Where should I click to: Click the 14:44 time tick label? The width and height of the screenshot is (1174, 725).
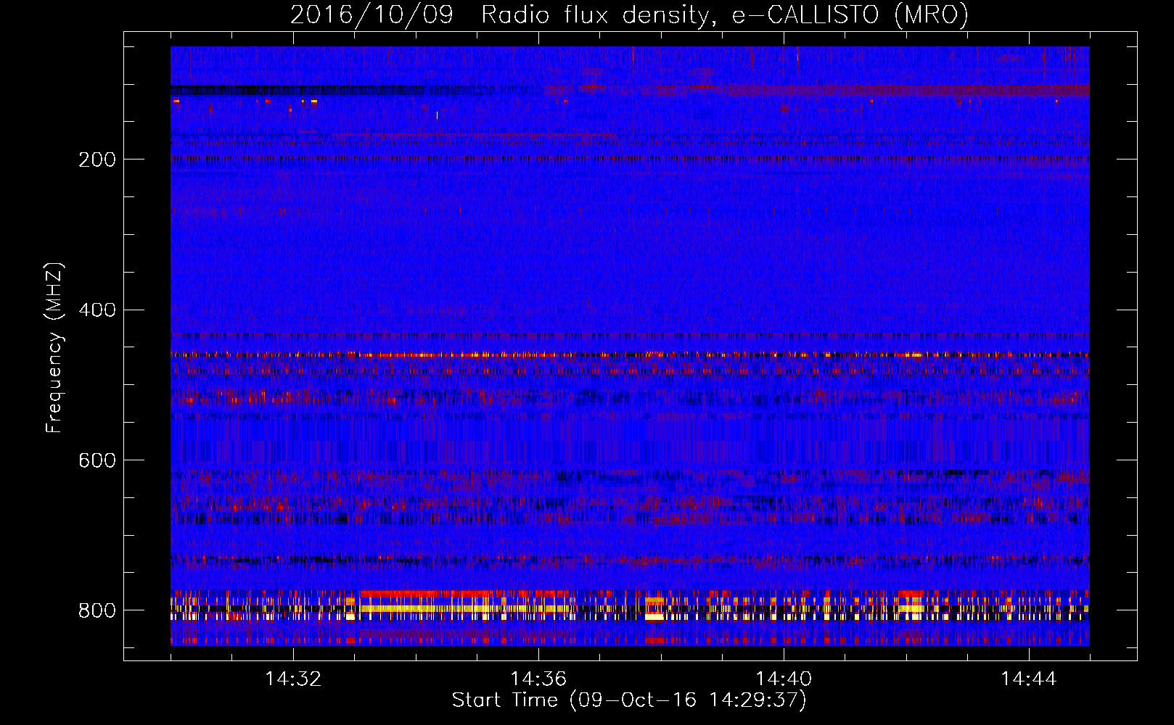pos(1029,679)
